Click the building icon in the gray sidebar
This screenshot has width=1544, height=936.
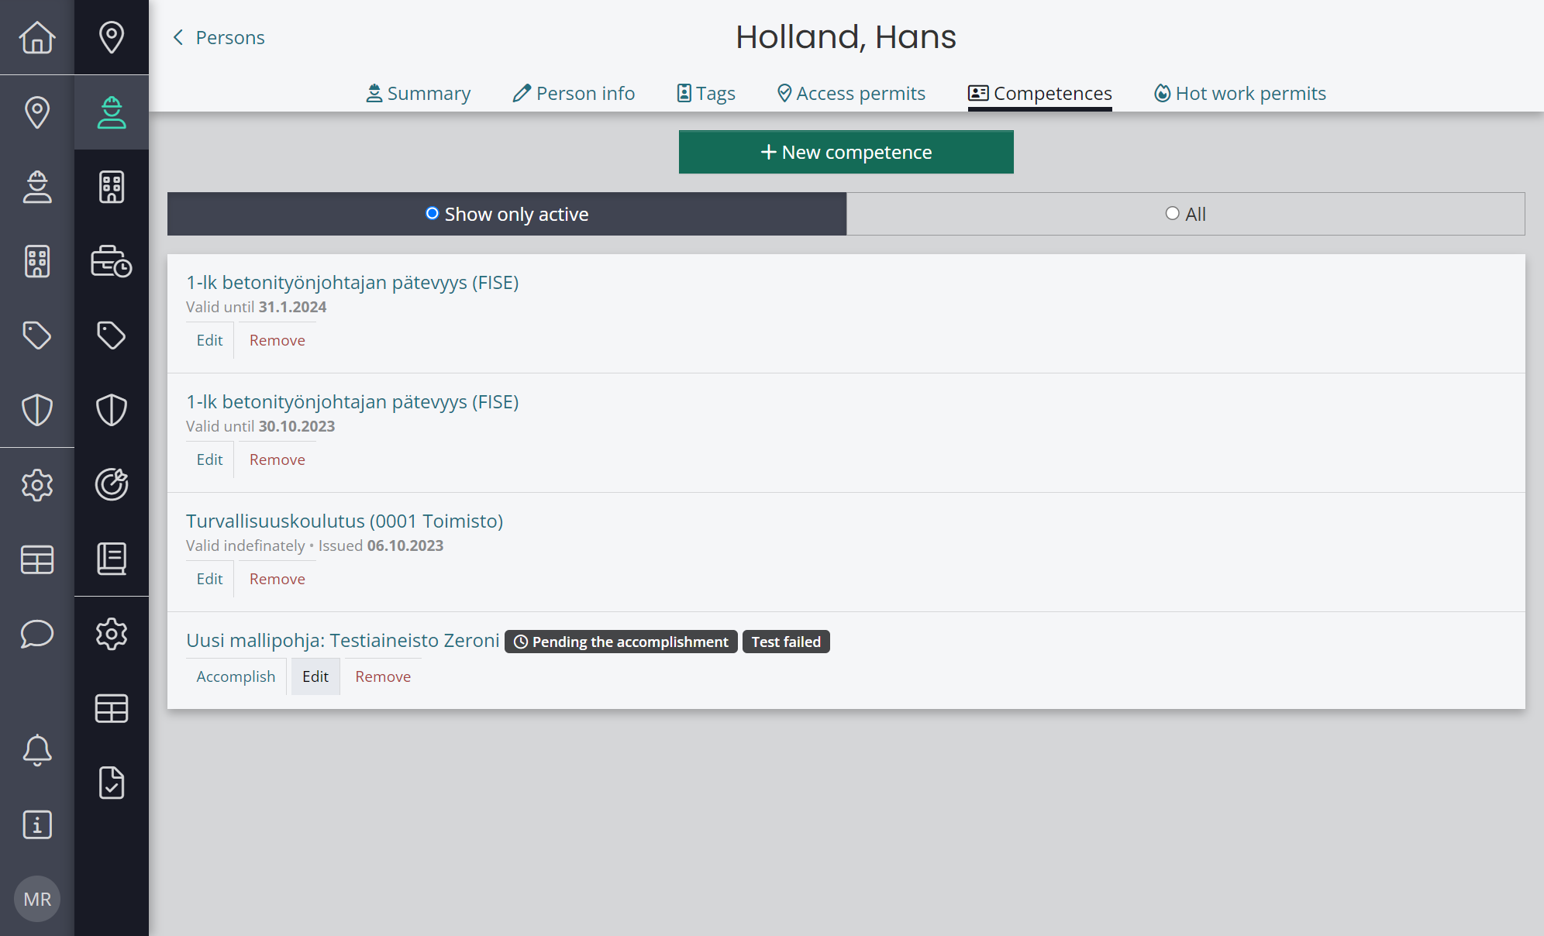(37, 261)
